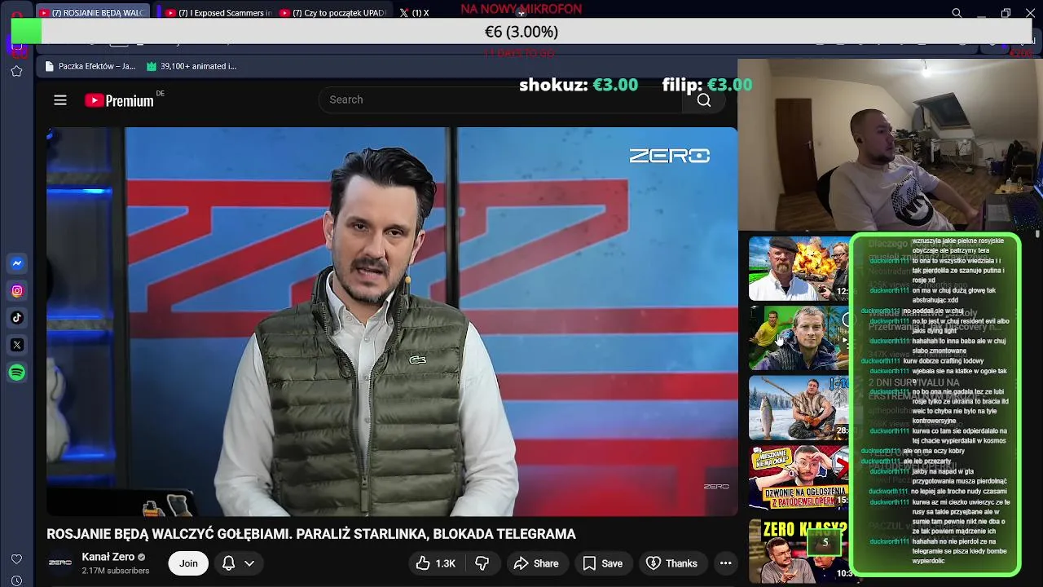Like the video with 1.3K likes
This screenshot has height=587, width=1043.
[x=436, y=563]
